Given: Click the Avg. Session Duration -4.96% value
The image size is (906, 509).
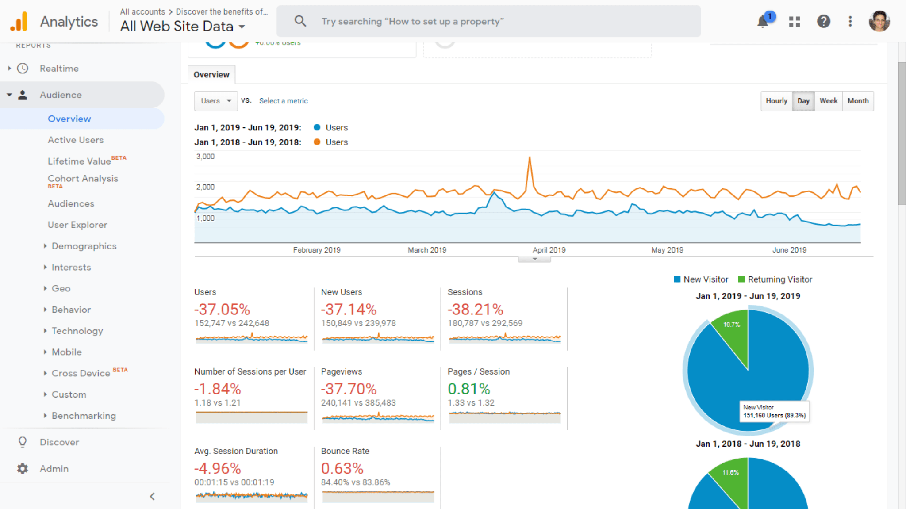Looking at the screenshot, I should tap(218, 468).
